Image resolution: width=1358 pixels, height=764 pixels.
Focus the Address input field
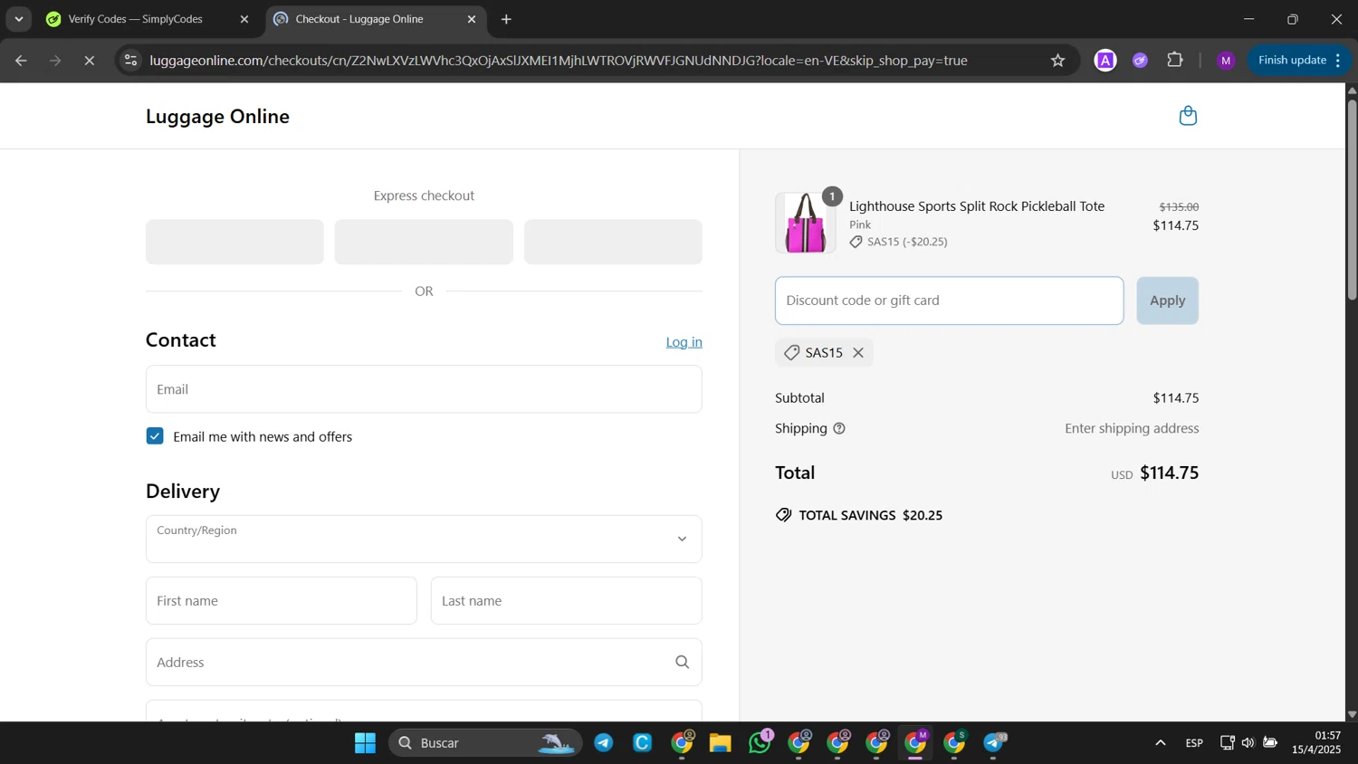pos(424,663)
